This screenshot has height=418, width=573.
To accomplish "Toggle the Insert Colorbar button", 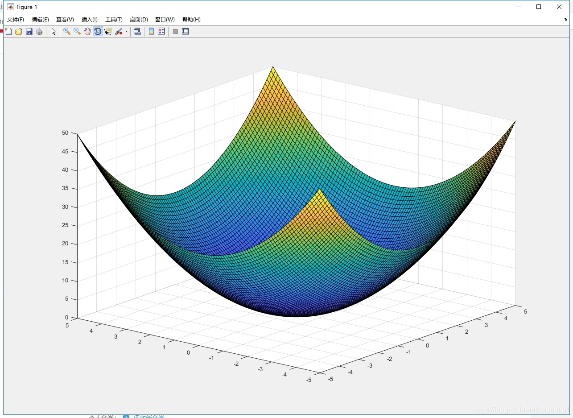I will point(151,31).
